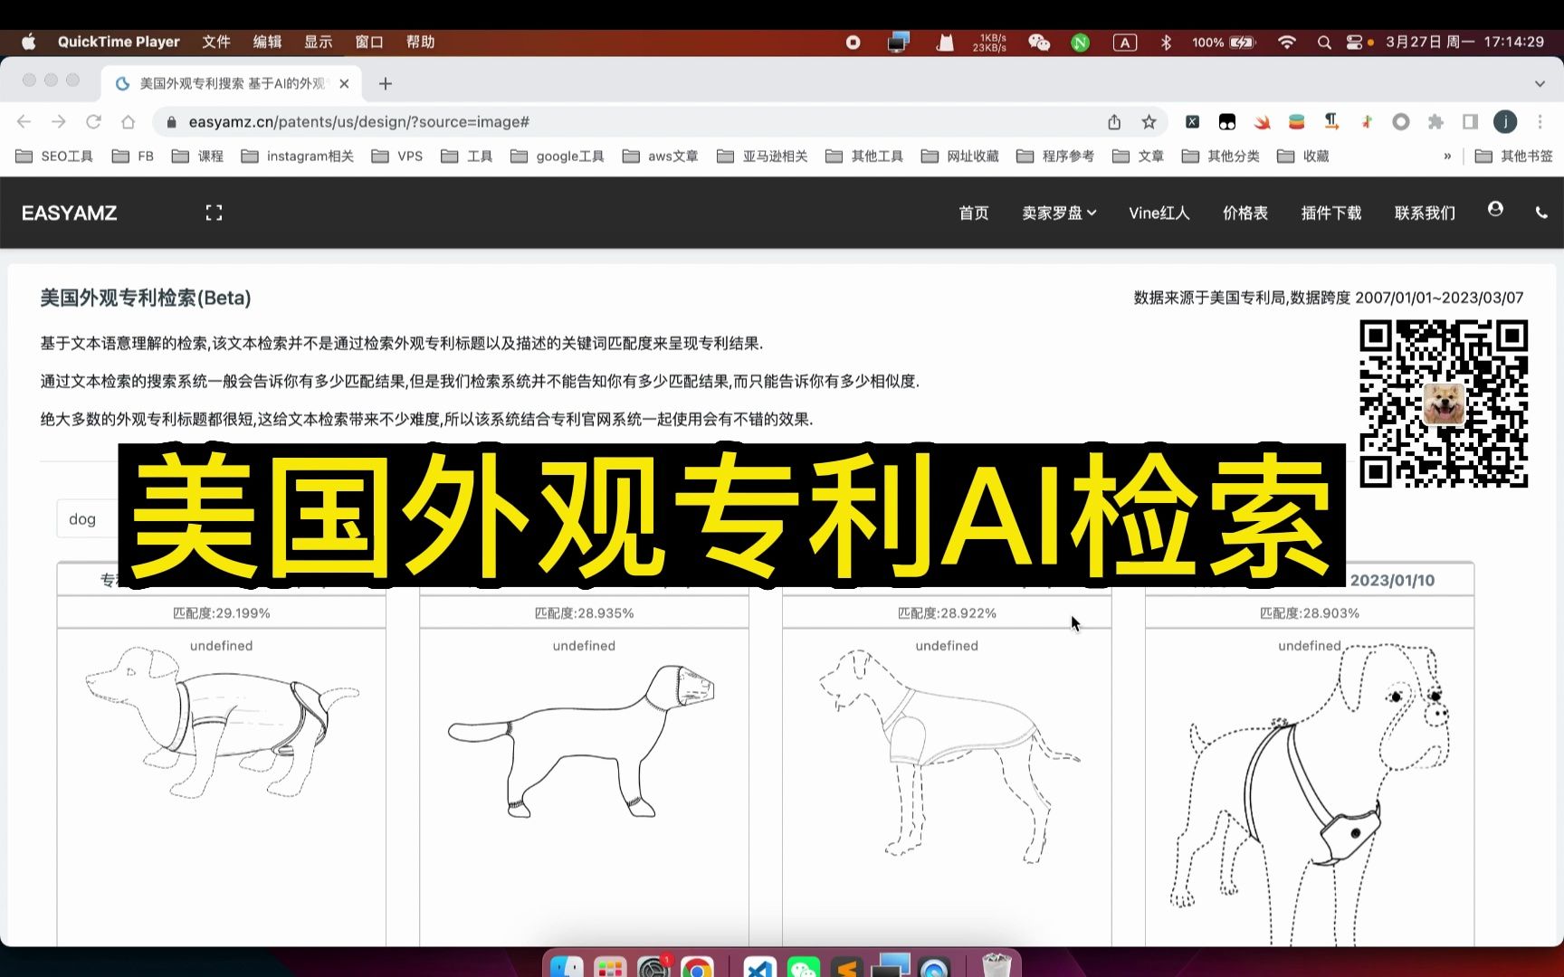Click the paragraph mark extension icon

(x=1331, y=121)
